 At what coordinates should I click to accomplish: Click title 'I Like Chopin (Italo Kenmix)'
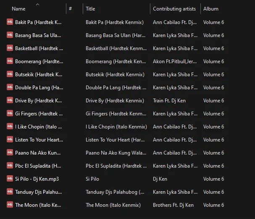[116, 126]
